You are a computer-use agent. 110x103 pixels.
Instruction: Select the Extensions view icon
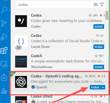(x=4, y=50)
